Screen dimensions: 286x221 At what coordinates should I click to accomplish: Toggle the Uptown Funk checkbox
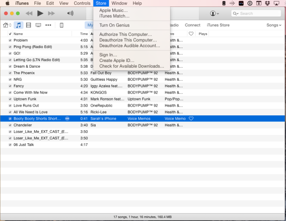coord(10,99)
